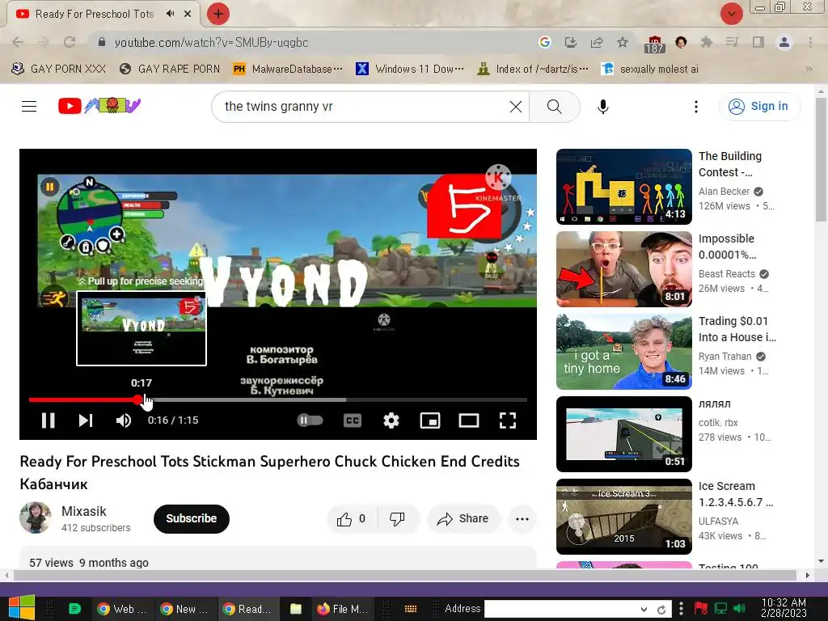Open MalwareDatabase bookmark
Viewport: 828px width, 621px height.
288,69
